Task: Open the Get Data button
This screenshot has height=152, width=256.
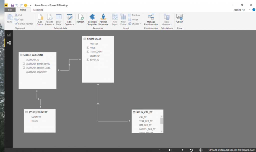Action: pos(40,19)
